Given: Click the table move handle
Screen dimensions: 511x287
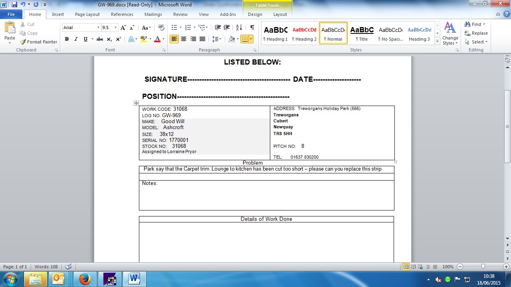Looking at the screenshot, I should click(137, 103).
